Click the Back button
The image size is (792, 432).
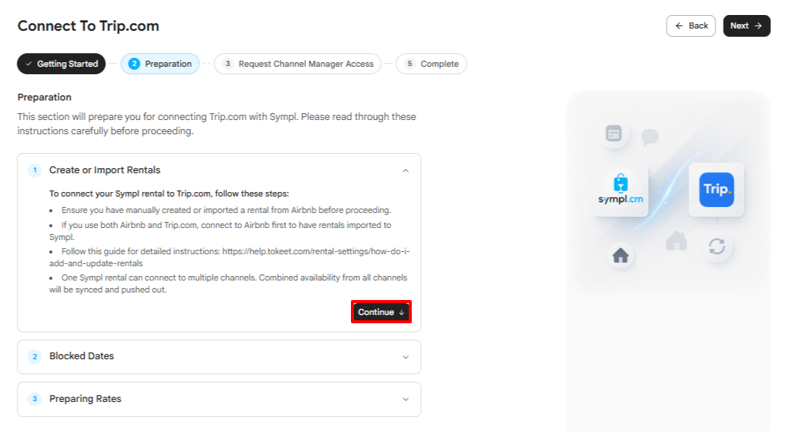tap(691, 25)
